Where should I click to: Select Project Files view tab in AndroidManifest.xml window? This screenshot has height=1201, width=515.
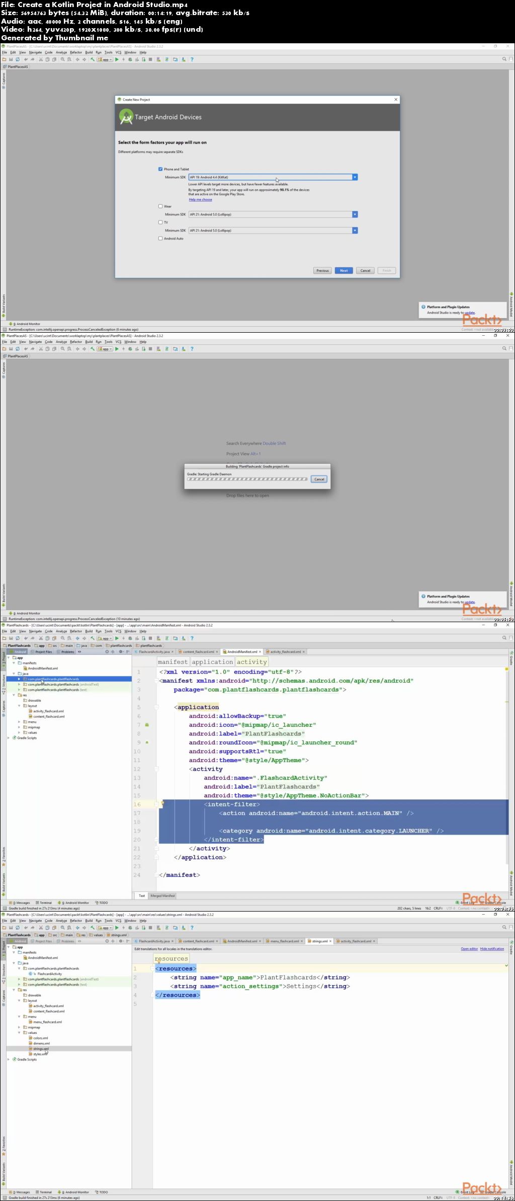(42, 652)
